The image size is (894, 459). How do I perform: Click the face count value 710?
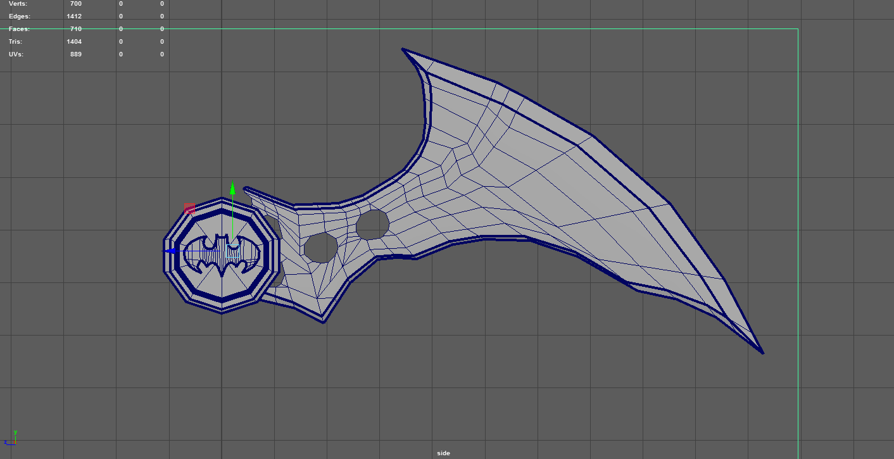(x=76, y=29)
